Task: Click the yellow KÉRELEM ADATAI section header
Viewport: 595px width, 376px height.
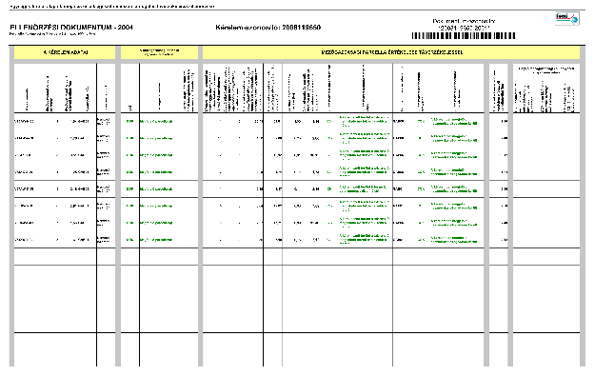Action: 65,52
